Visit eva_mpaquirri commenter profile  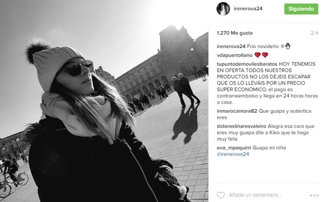(x=234, y=148)
